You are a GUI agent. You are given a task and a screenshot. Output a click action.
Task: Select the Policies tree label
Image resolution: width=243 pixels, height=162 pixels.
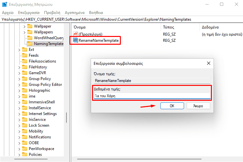click(35, 155)
